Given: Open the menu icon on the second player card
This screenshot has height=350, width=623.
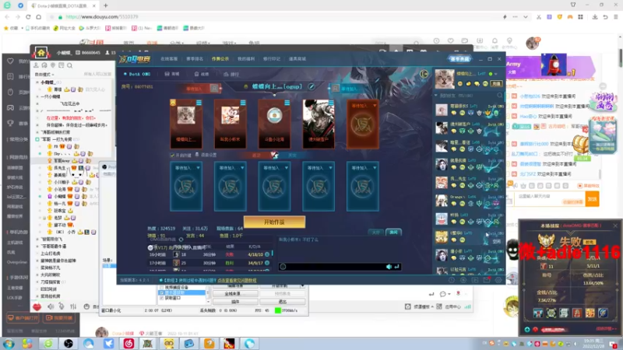Looking at the screenshot, I should pyautogui.click(x=243, y=103).
